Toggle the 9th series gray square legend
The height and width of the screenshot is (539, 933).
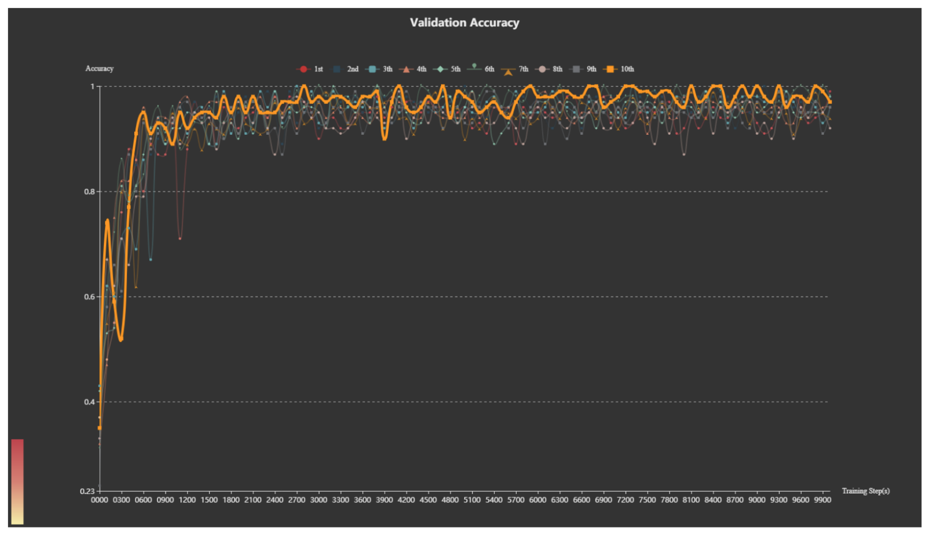(583, 69)
